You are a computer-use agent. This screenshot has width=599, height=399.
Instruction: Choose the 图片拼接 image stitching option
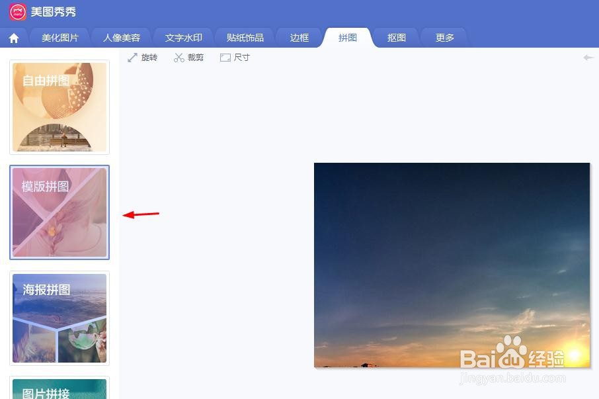tap(60, 388)
